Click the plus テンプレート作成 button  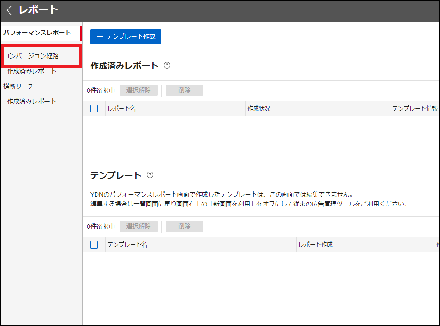(x=126, y=37)
